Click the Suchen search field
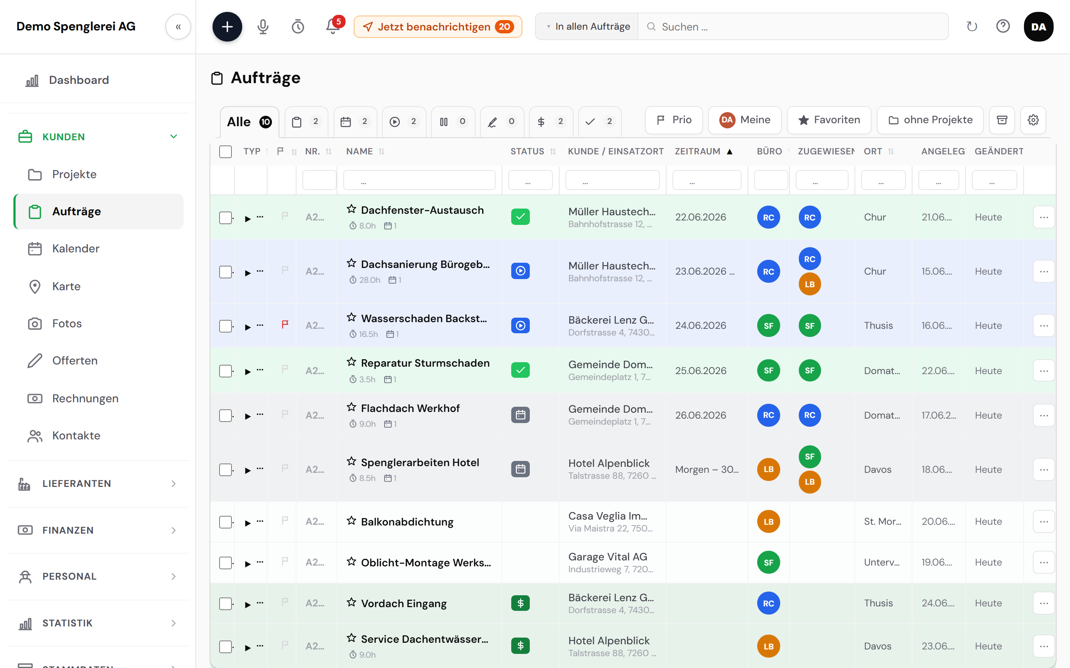Screen dimensions: 1070x668 pos(793,26)
